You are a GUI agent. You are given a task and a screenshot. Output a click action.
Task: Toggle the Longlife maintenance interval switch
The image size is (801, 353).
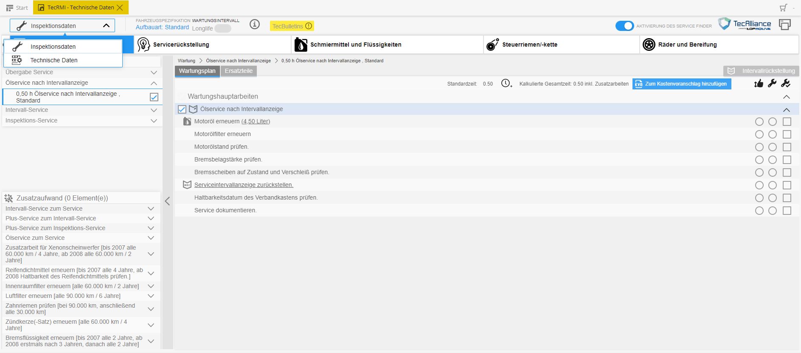click(x=223, y=28)
